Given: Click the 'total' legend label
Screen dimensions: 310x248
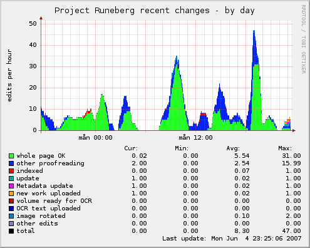Looking at the screenshot, I should (26, 231).
